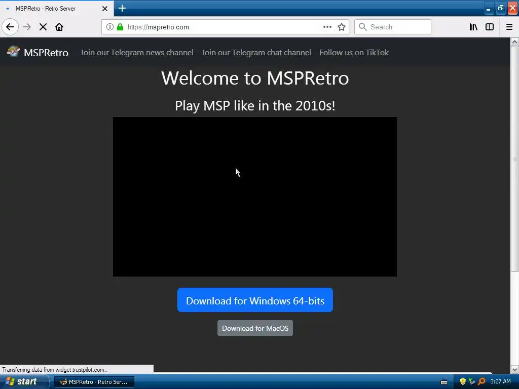This screenshot has height=389, width=519.
Task: Click into the Search box
Action: (x=393, y=27)
